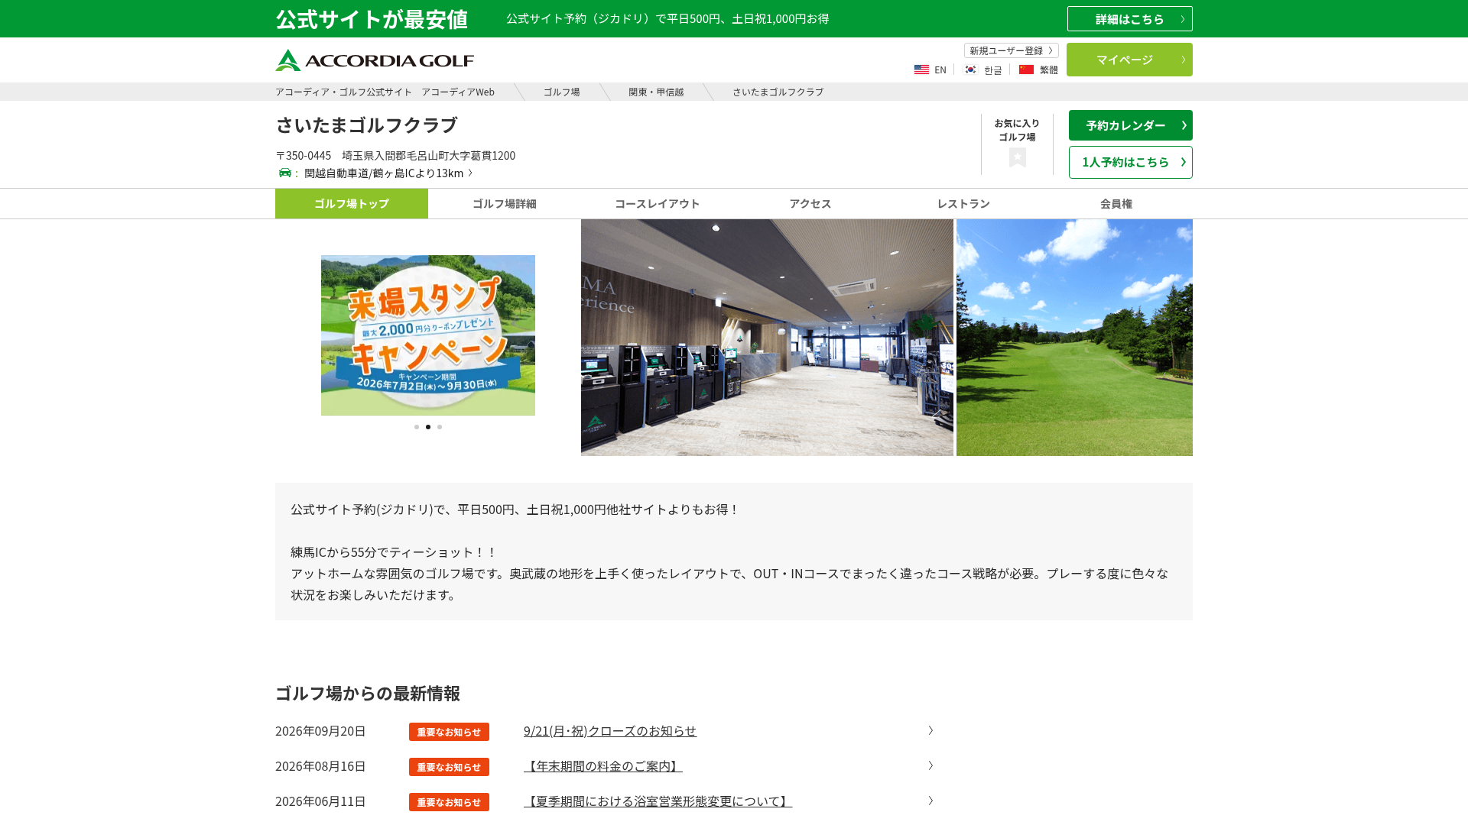Select second carousel dot
Image resolution: width=1468 pixels, height=825 pixels.
428,427
